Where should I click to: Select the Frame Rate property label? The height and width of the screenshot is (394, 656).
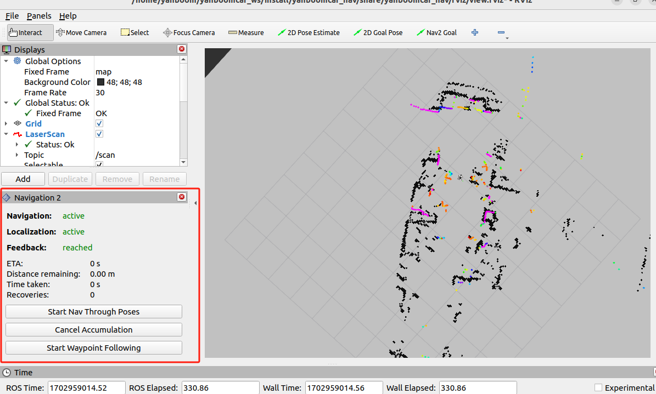pyautogui.click(x=45, y=93)
